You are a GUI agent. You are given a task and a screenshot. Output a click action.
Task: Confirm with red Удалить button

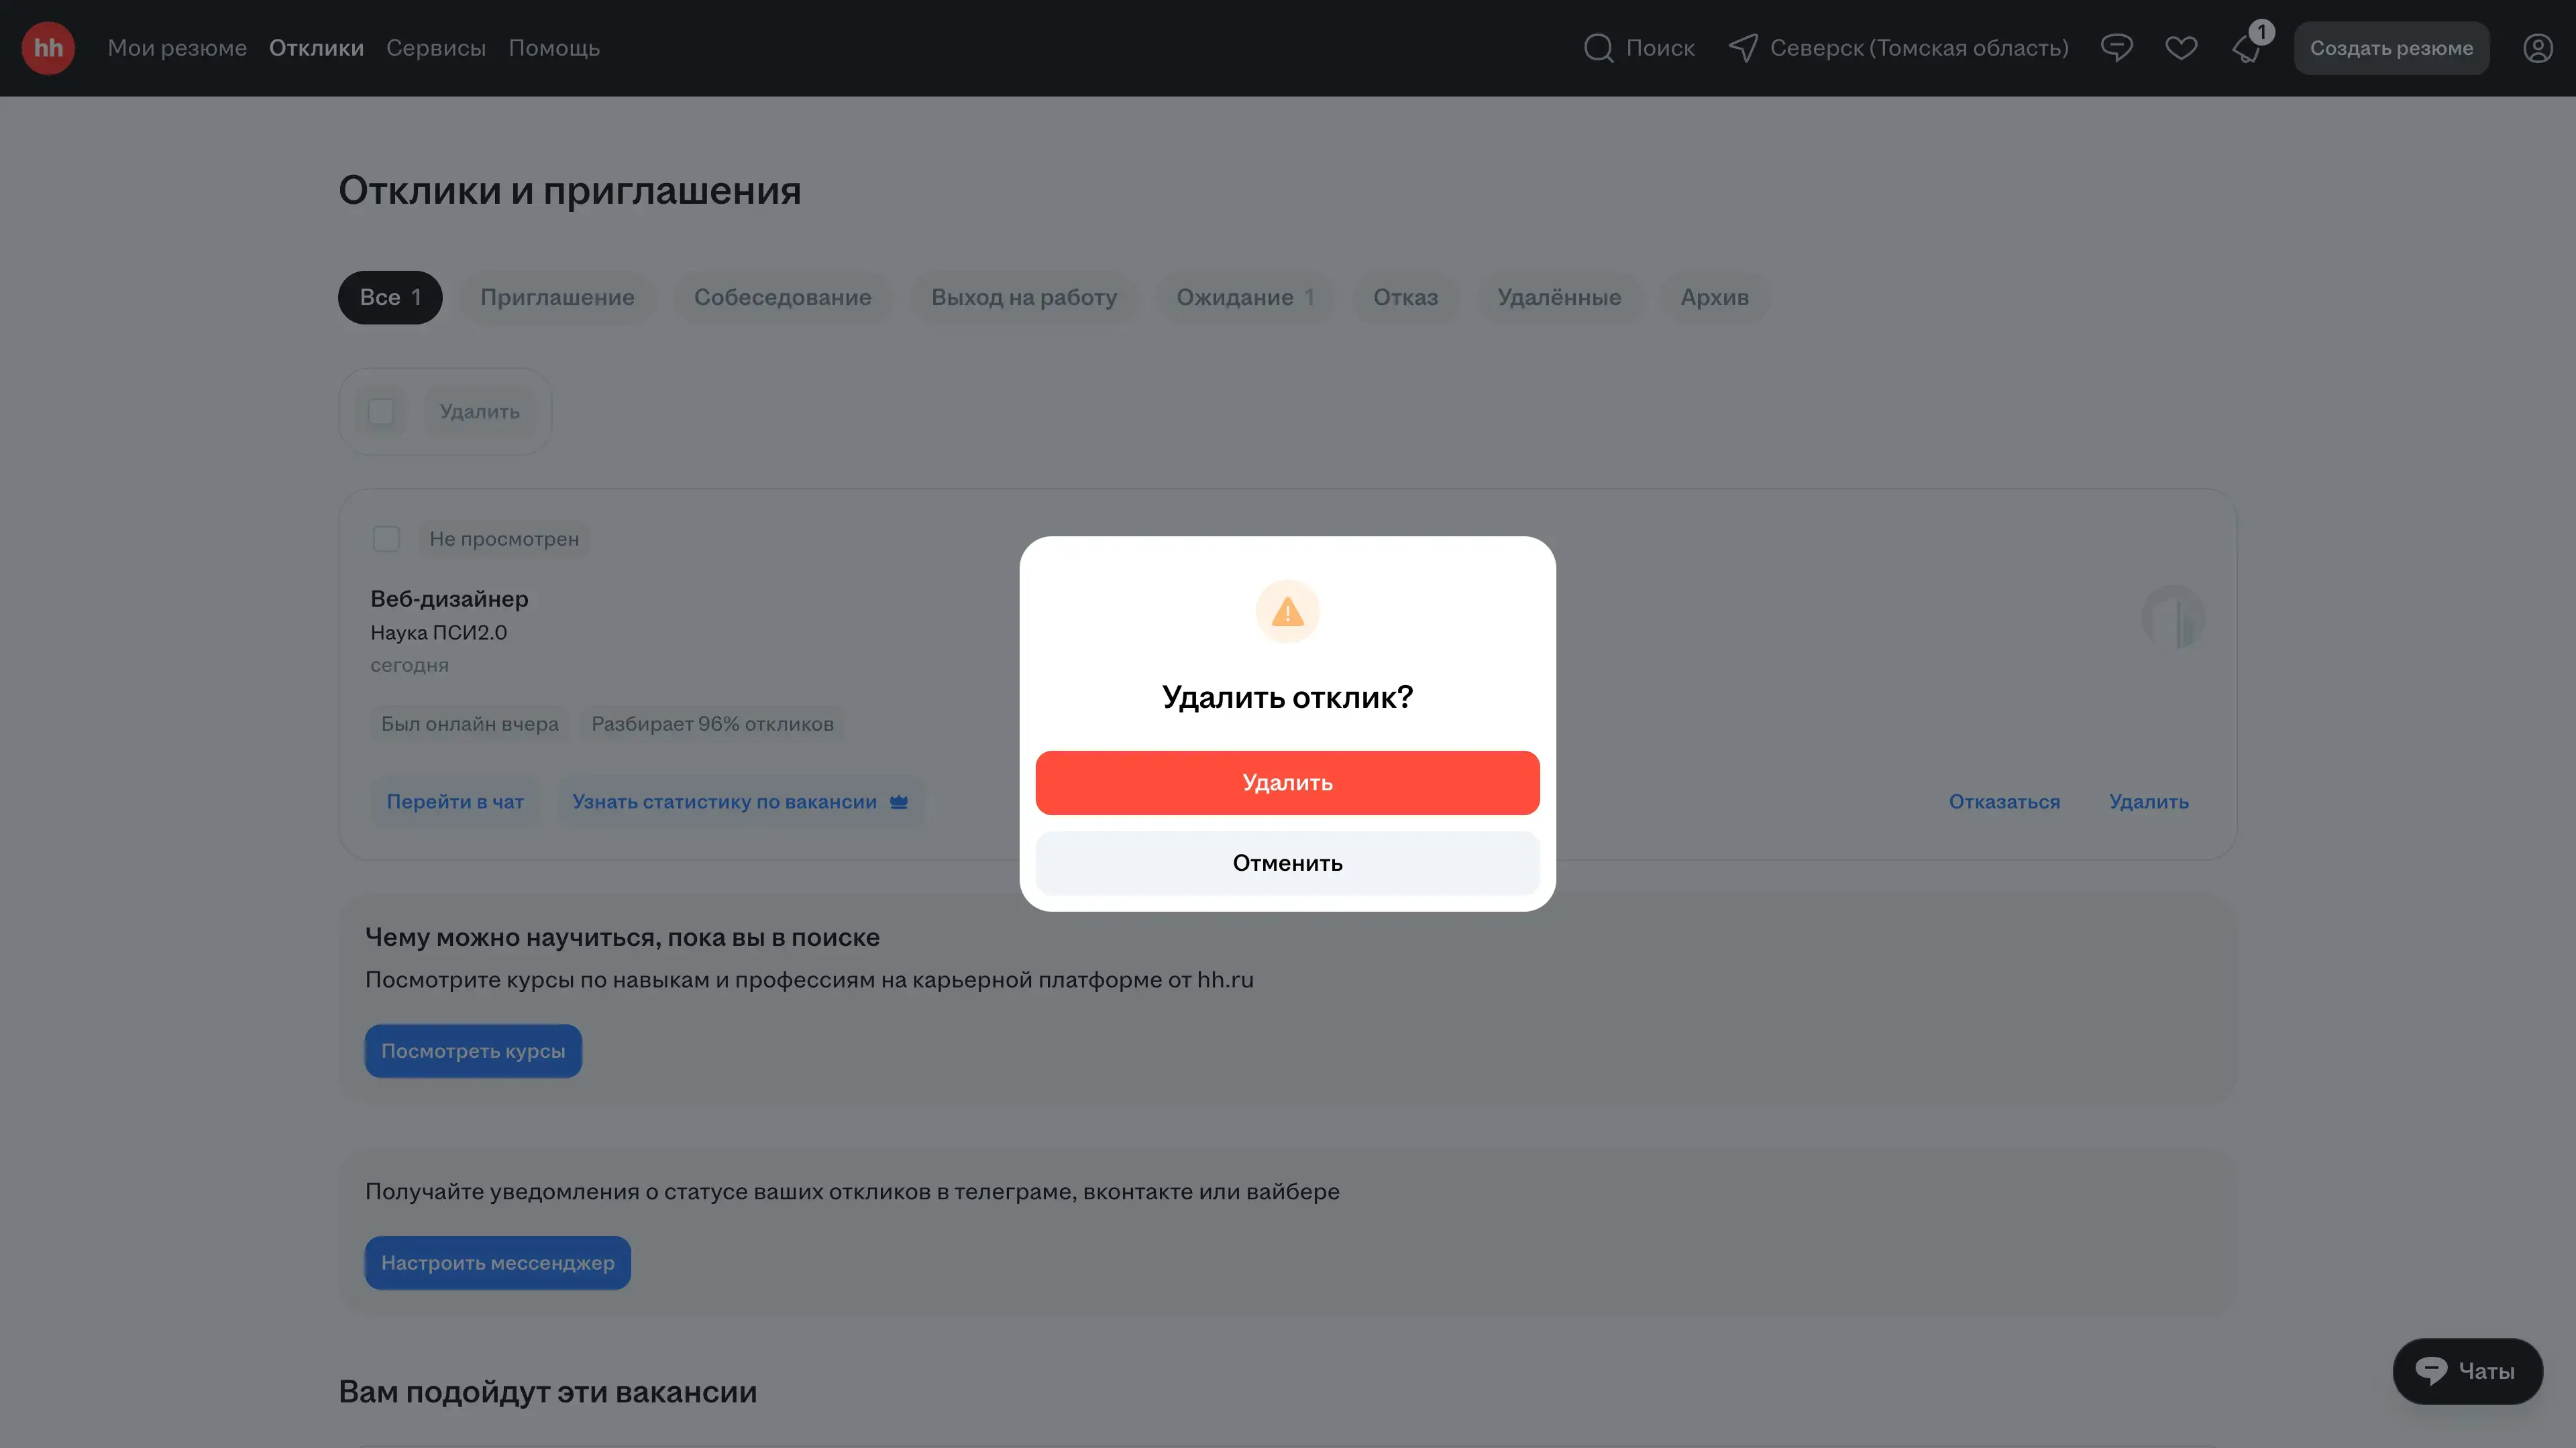click(1287, 782)
